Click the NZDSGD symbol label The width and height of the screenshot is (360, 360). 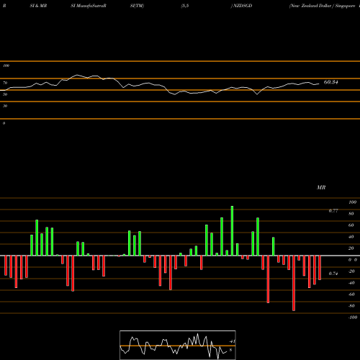coord(243,6)
